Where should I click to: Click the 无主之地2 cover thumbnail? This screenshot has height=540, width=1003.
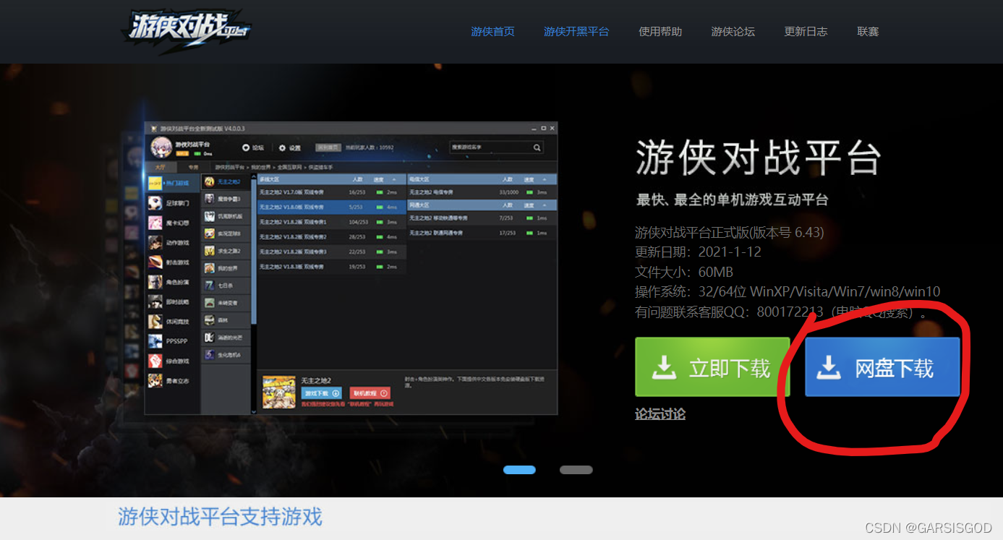pyautogui.click(x=278, y=393)
